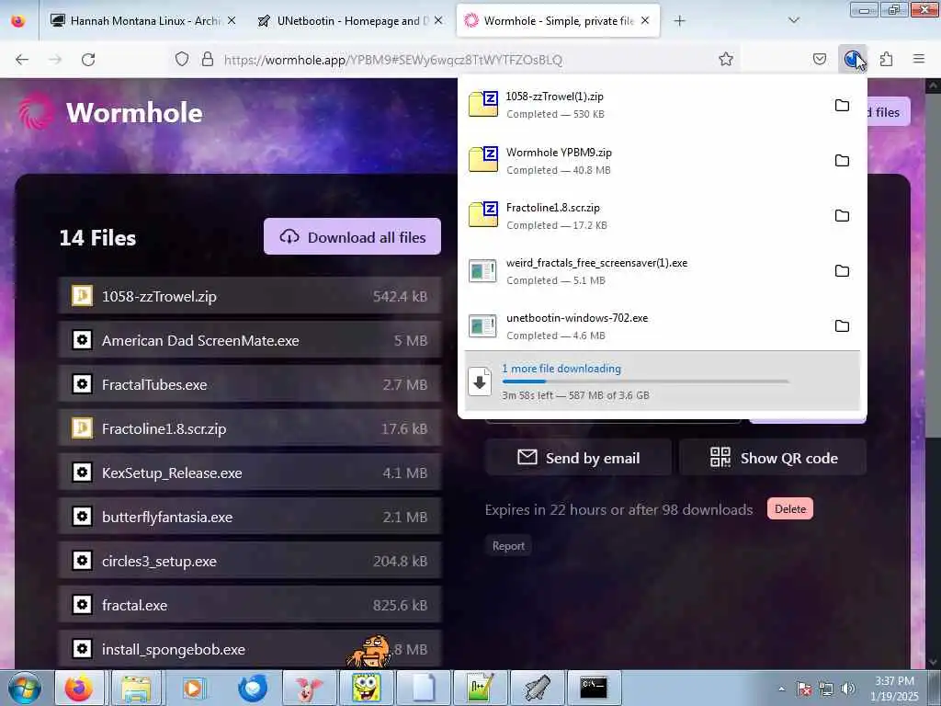Click the padlock site security icon
The height and width of the screenshot is (706, 941).
(x=208, y=60)
